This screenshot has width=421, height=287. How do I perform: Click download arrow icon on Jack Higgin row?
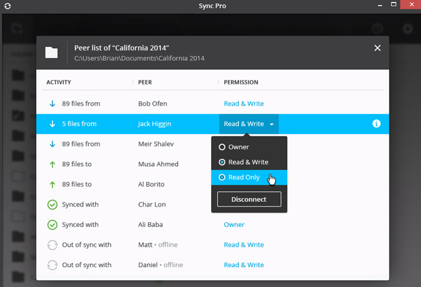[x=52, y=124]
